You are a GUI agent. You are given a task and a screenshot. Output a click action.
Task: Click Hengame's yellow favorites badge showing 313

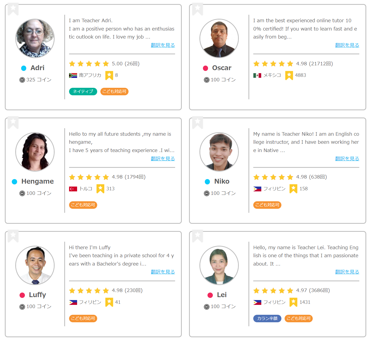[100, 189]
